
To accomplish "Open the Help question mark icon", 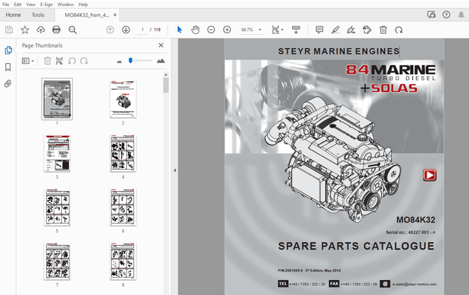I will click(x=446, y=14).
